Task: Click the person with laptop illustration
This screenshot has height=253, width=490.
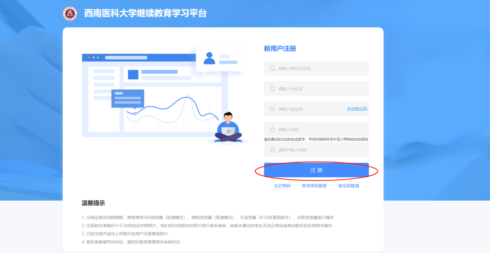Action: [228, 128]
